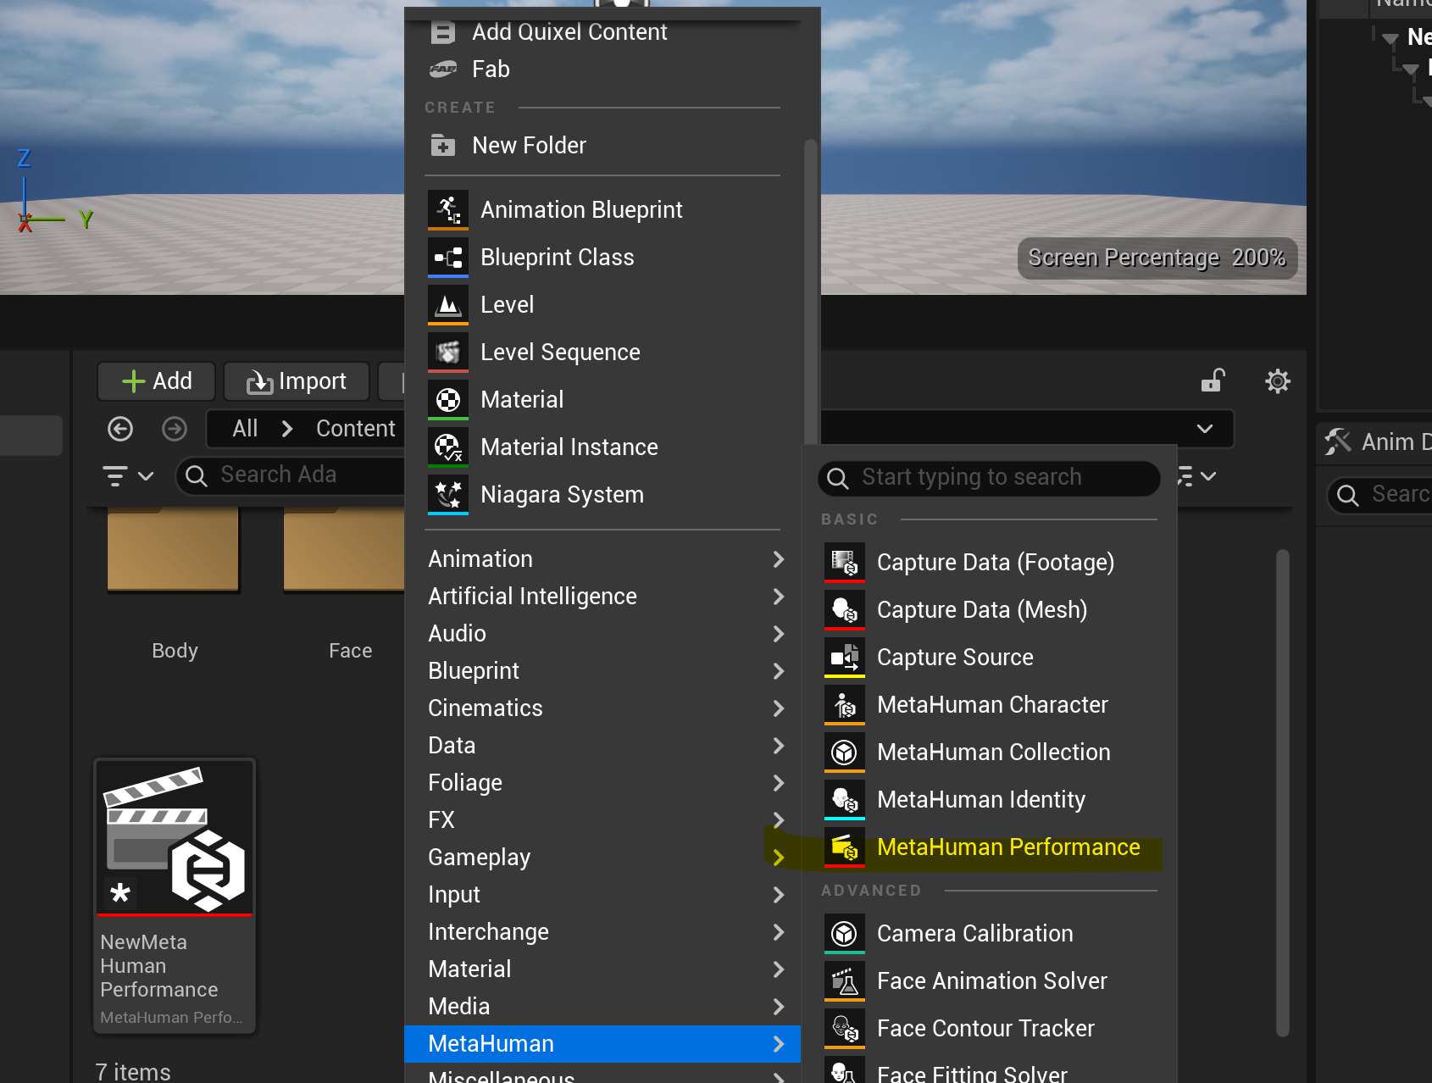The width and height of the screenshot is (1432, 1083).
Task: Click the Capture Data (Mesh) icon
Action: [x=845, y=609]
